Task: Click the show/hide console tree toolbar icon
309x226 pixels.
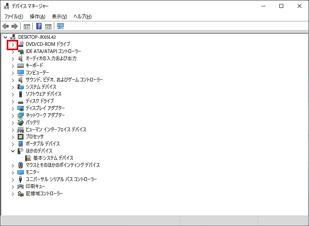Action: click(27, 26)
